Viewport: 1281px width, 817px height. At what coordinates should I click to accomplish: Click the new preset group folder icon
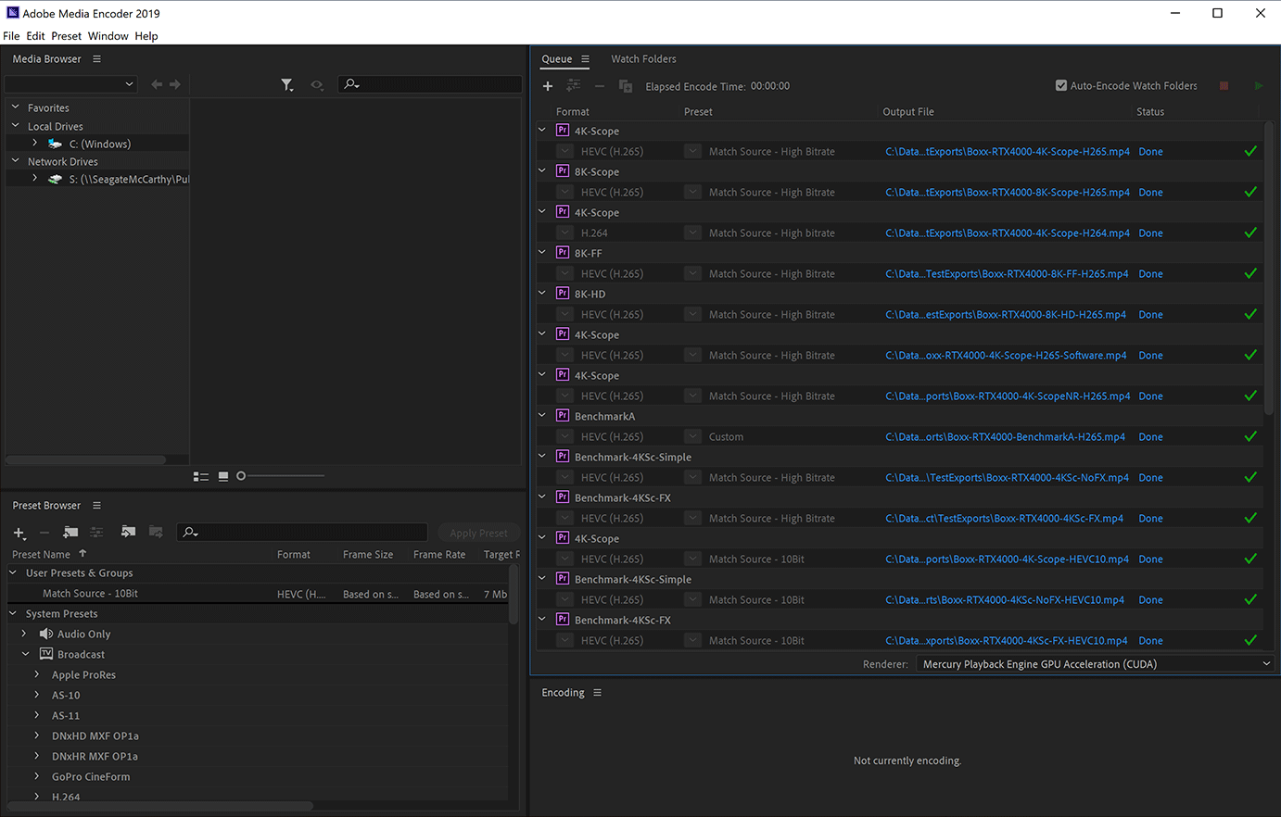point(70,533)
